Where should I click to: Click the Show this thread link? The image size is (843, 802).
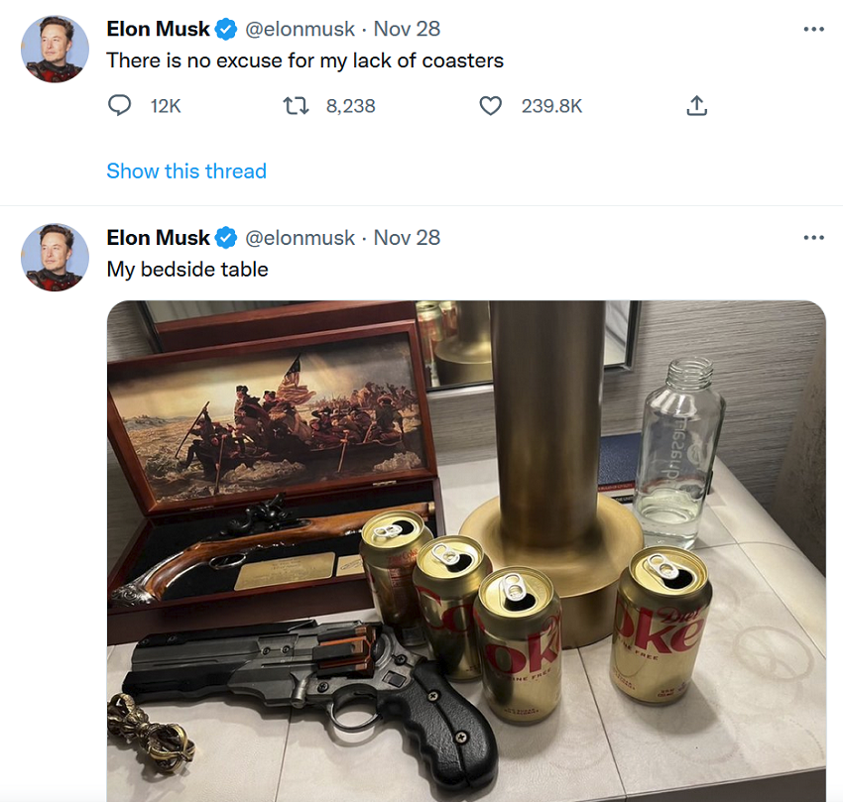[186, 171]
